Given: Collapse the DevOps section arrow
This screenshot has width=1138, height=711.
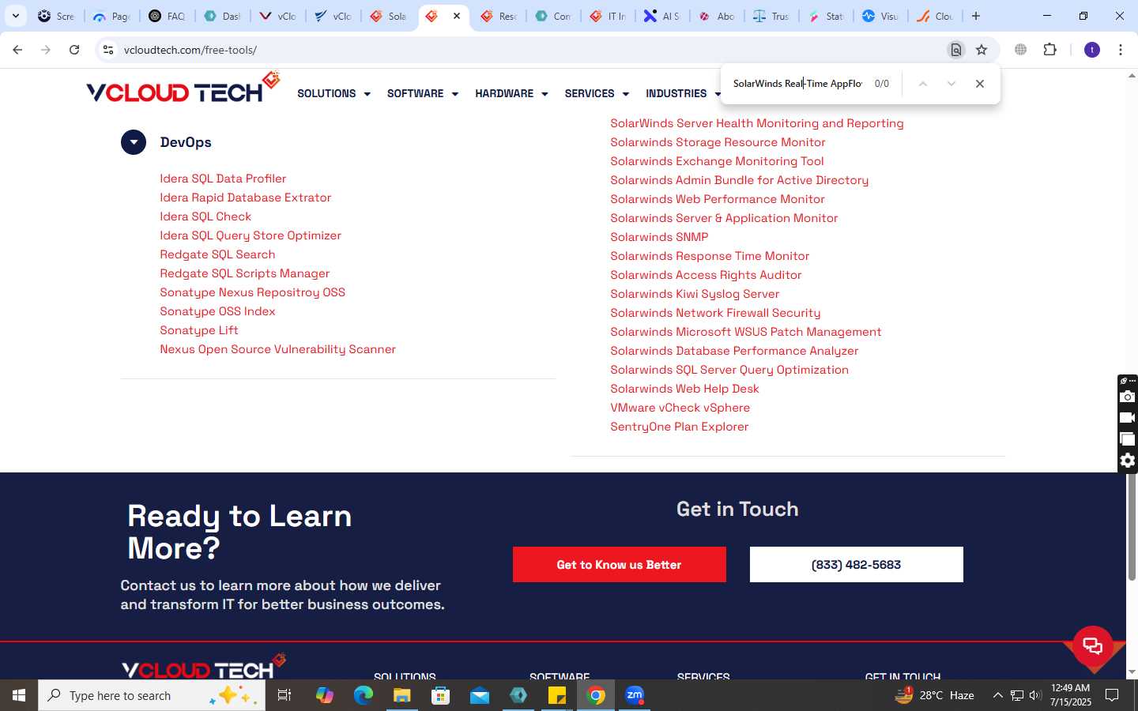Looking at the screenshot, I should click(134, 142).
